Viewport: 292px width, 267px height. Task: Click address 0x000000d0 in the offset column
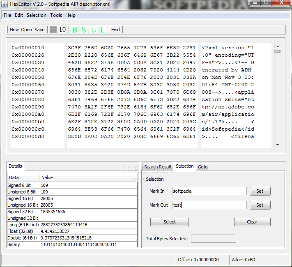[28, 136]
